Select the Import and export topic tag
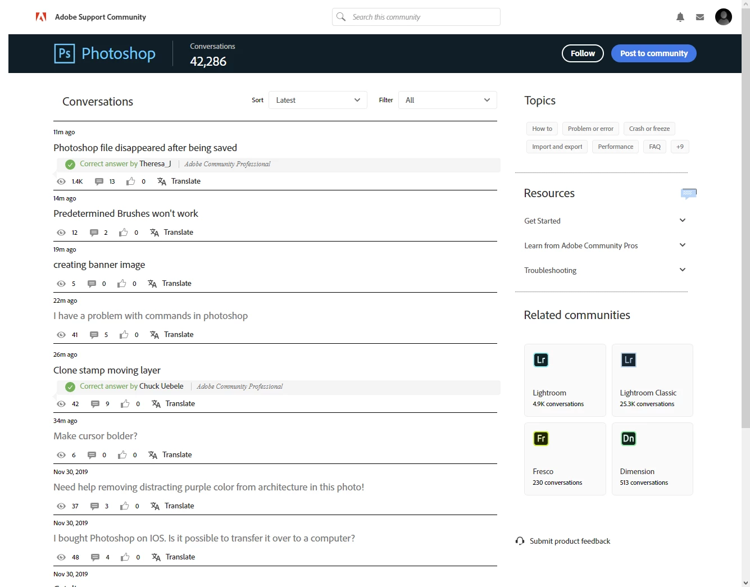The height and width of the screenshot is (587, 750). click(x=557, y=147)
